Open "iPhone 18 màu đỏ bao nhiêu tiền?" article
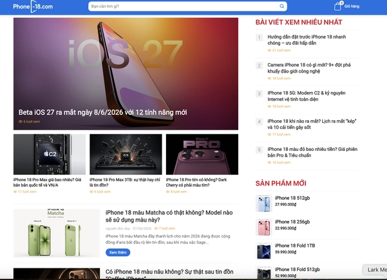Viewport: 387px width, 280px height. 312,152
